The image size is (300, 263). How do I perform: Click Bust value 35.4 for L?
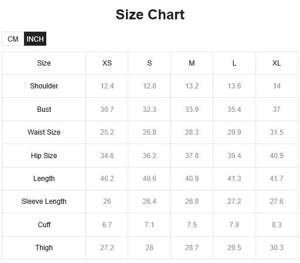tap(234, 110)
